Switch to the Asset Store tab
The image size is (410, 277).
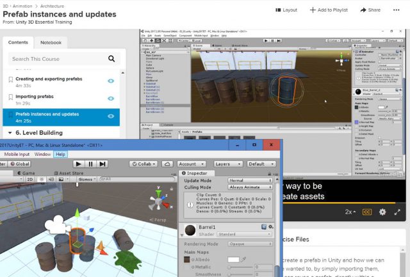[69, 173]
